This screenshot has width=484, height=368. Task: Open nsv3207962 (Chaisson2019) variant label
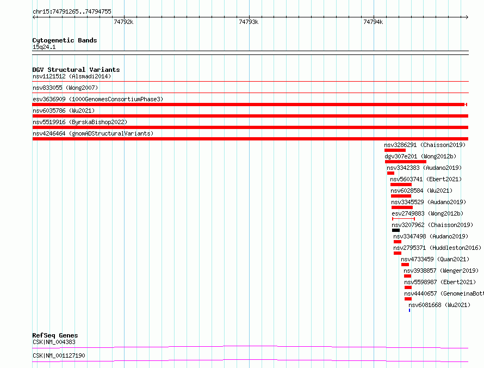click(432, 225)
